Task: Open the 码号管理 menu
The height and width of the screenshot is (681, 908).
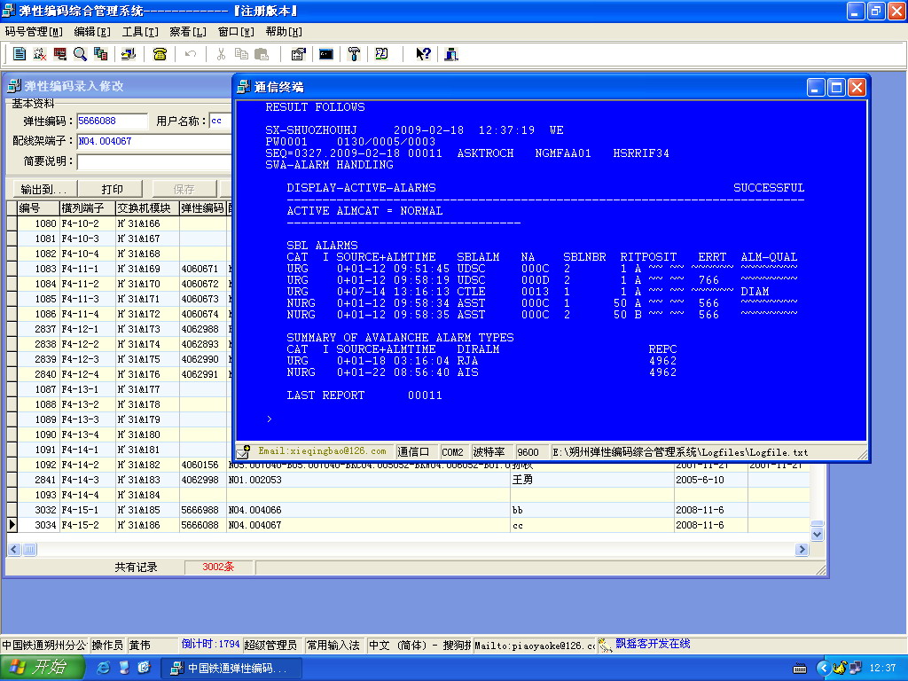Action: click(x=34, y=32)
